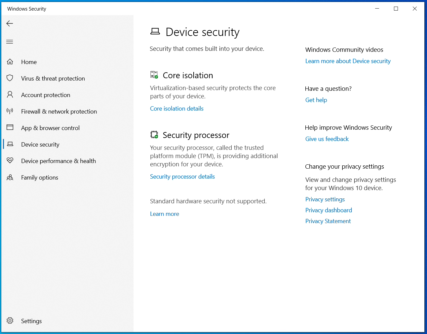This screenshot has width=427, height=334.
Task: Maximize the Windows Security window
Action: [396, 9]
